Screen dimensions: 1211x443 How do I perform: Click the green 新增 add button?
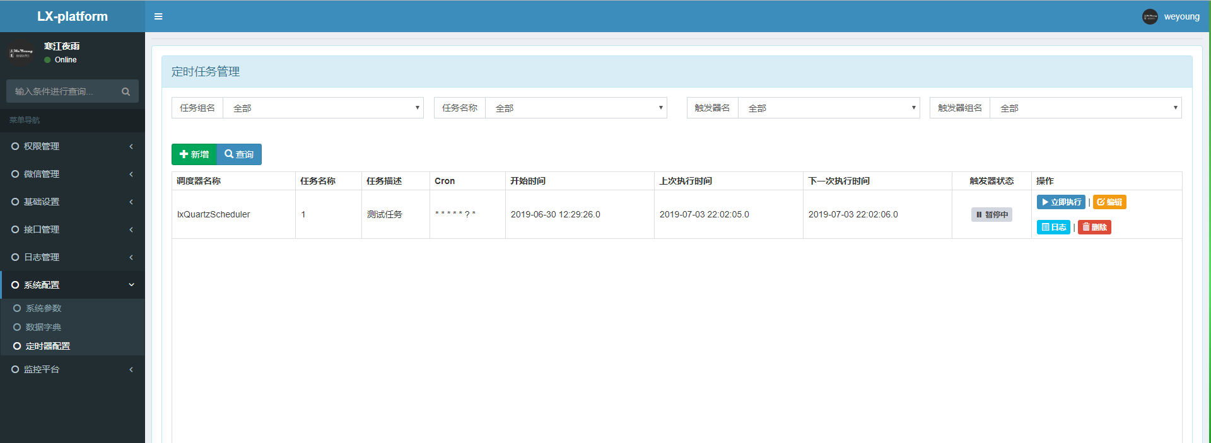click(194, 154)
